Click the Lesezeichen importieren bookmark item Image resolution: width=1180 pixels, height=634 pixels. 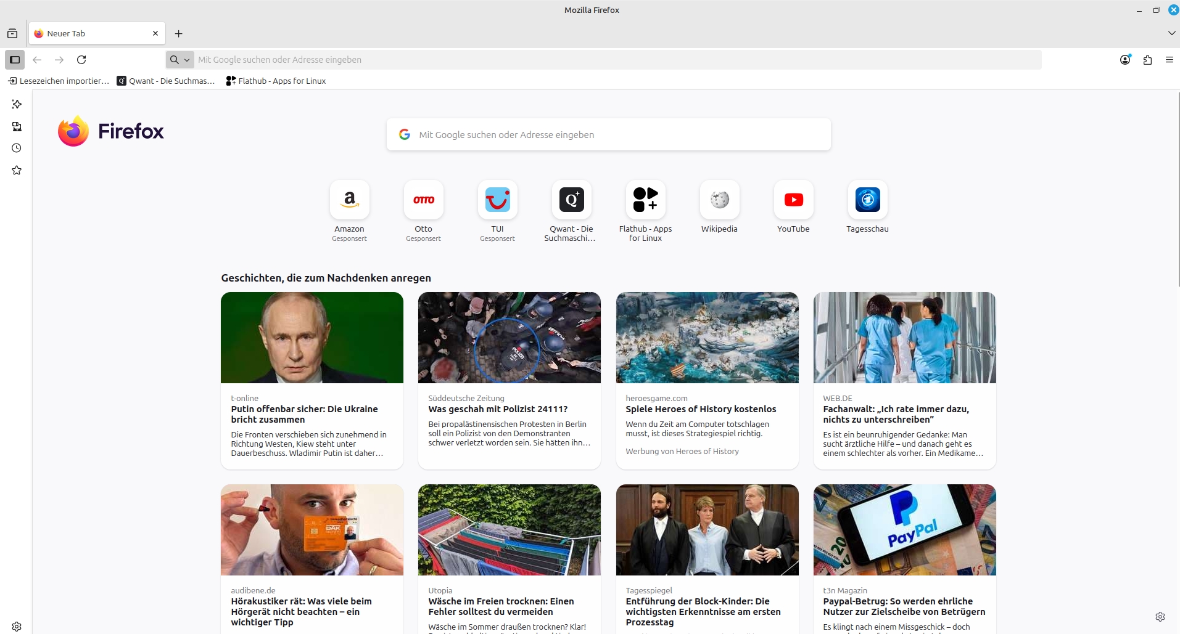(x=59, y=81)
